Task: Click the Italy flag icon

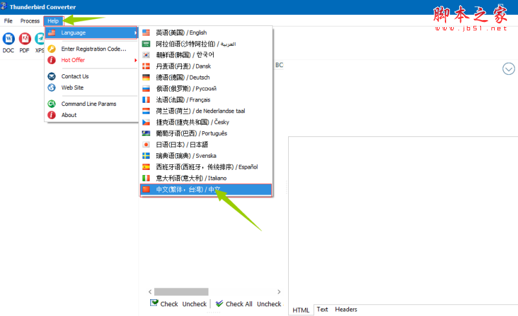Action: [x=146, y=178]
